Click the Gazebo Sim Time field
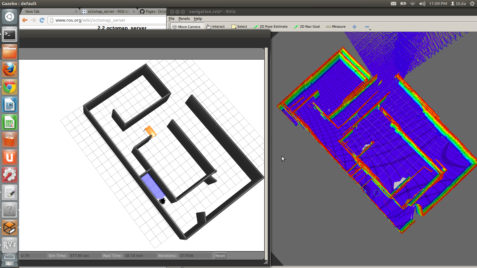Screen dimensions: 477x268 click(x=84, y=255)
